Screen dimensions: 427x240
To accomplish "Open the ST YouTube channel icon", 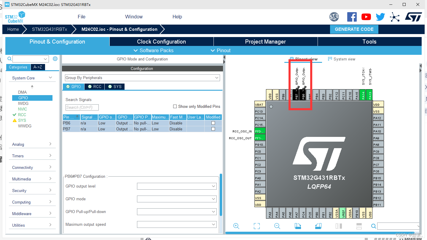I will [366, 17].
